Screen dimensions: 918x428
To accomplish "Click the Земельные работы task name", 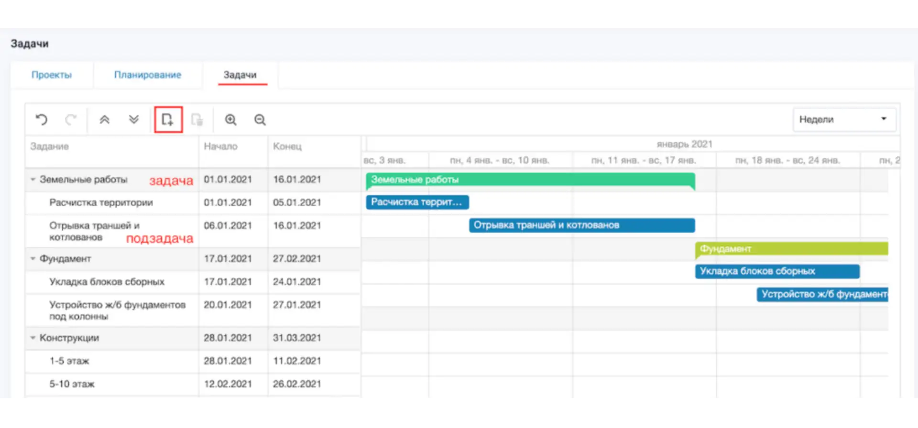I will [x=84, y=180].
